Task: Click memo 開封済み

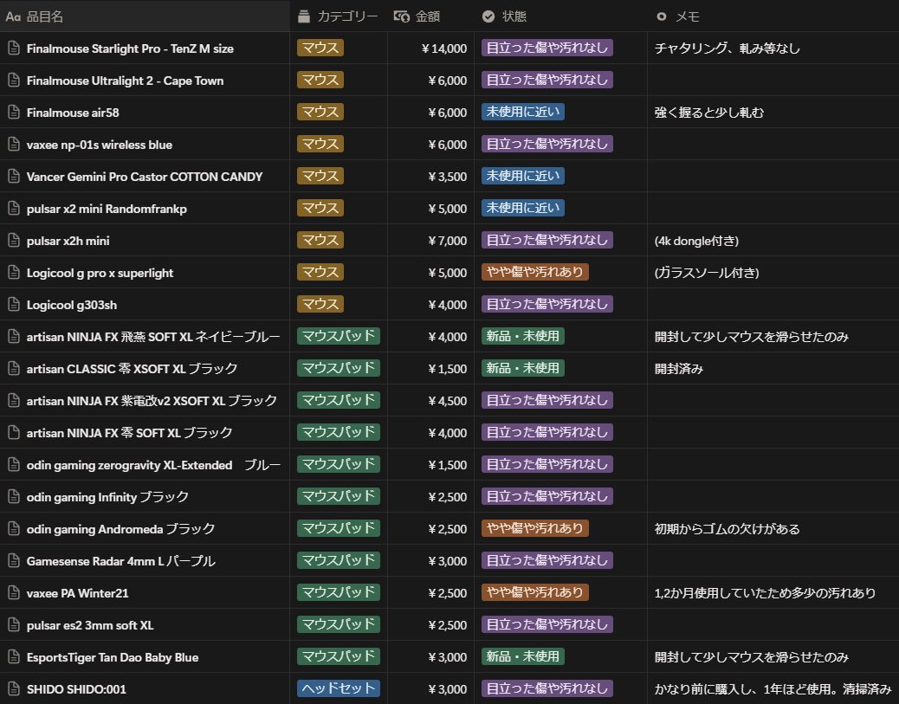Action: (679, 369)
